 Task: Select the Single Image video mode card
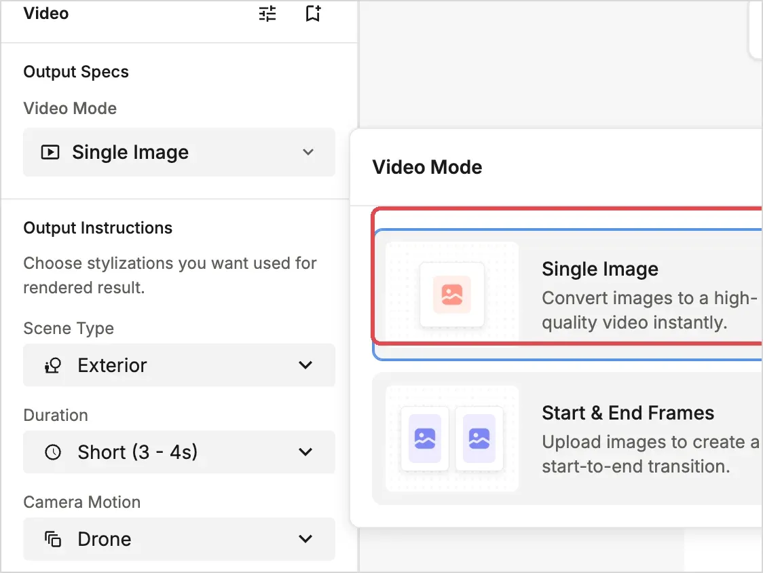tap(567, 294)
